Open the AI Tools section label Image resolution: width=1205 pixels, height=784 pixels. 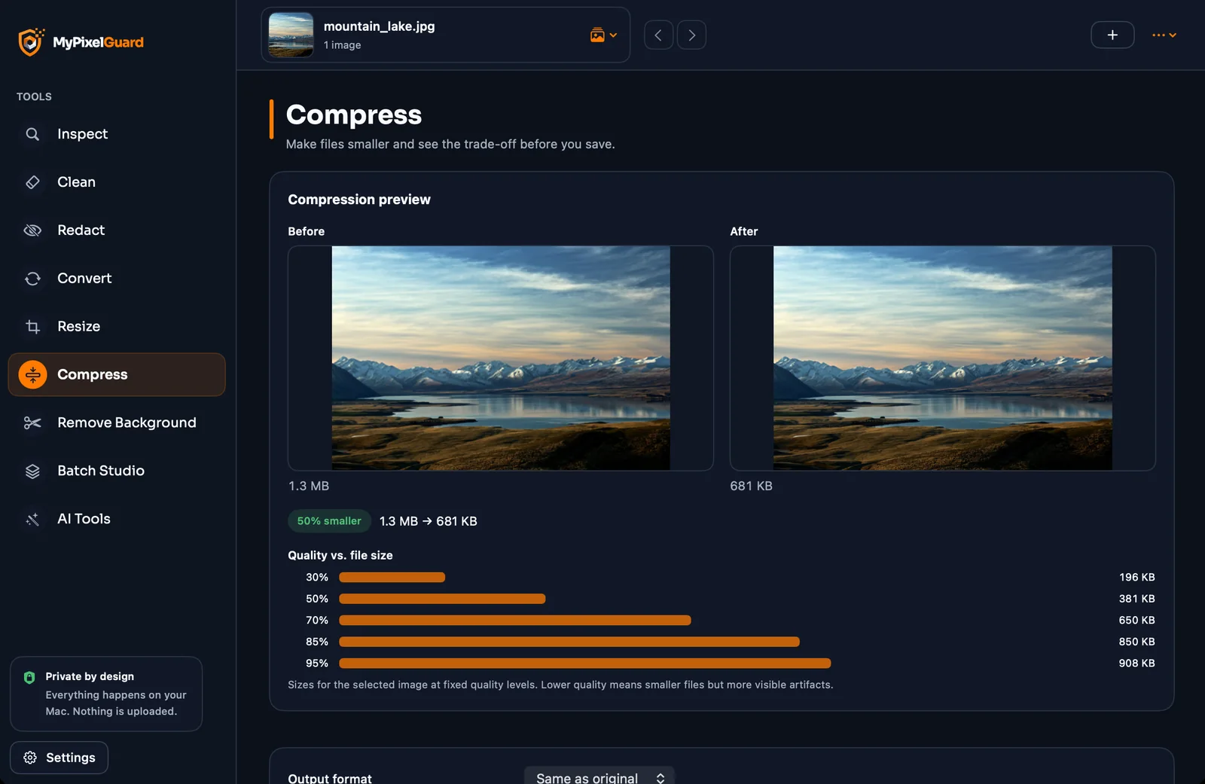click(84, 520)
